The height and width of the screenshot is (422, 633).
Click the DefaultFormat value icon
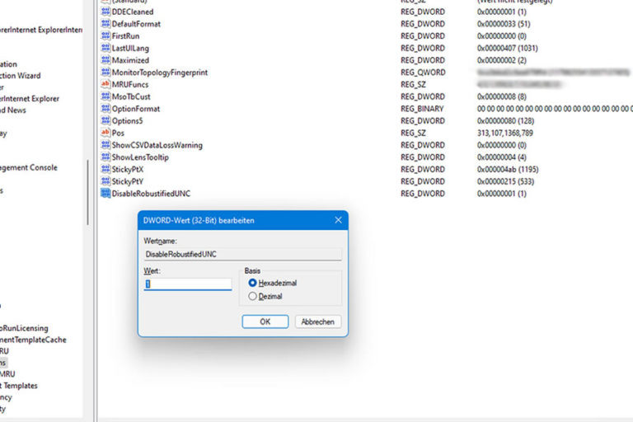pyautogui.click(x=105, y=24)
